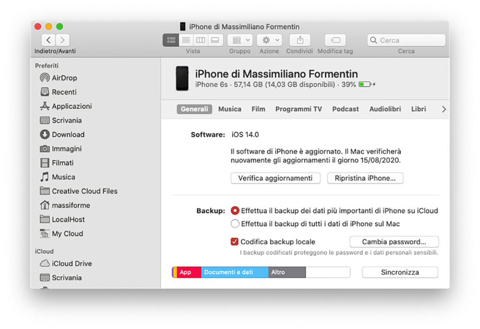Open the Immagini folder

60,149
